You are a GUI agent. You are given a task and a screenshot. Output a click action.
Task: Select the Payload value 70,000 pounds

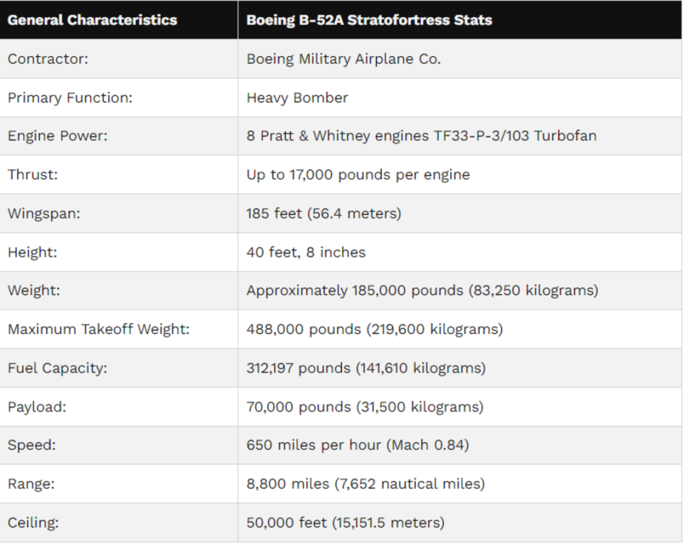tap(365, 407)
